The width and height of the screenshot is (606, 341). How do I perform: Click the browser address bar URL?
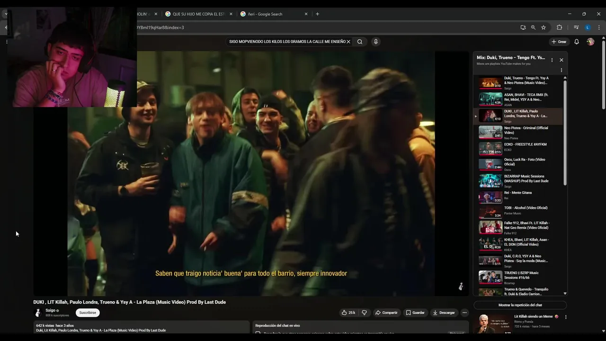click(x=160, y=27)
